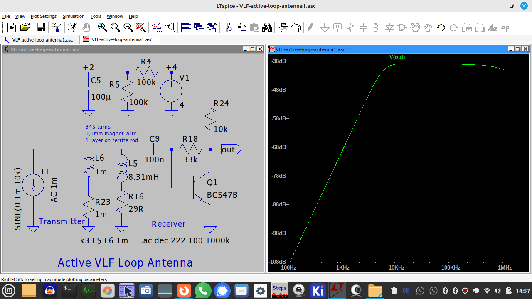Click the Zoom to area magnifier
The width and height of the screenshot is (532, 299).
tap(115, 27)
